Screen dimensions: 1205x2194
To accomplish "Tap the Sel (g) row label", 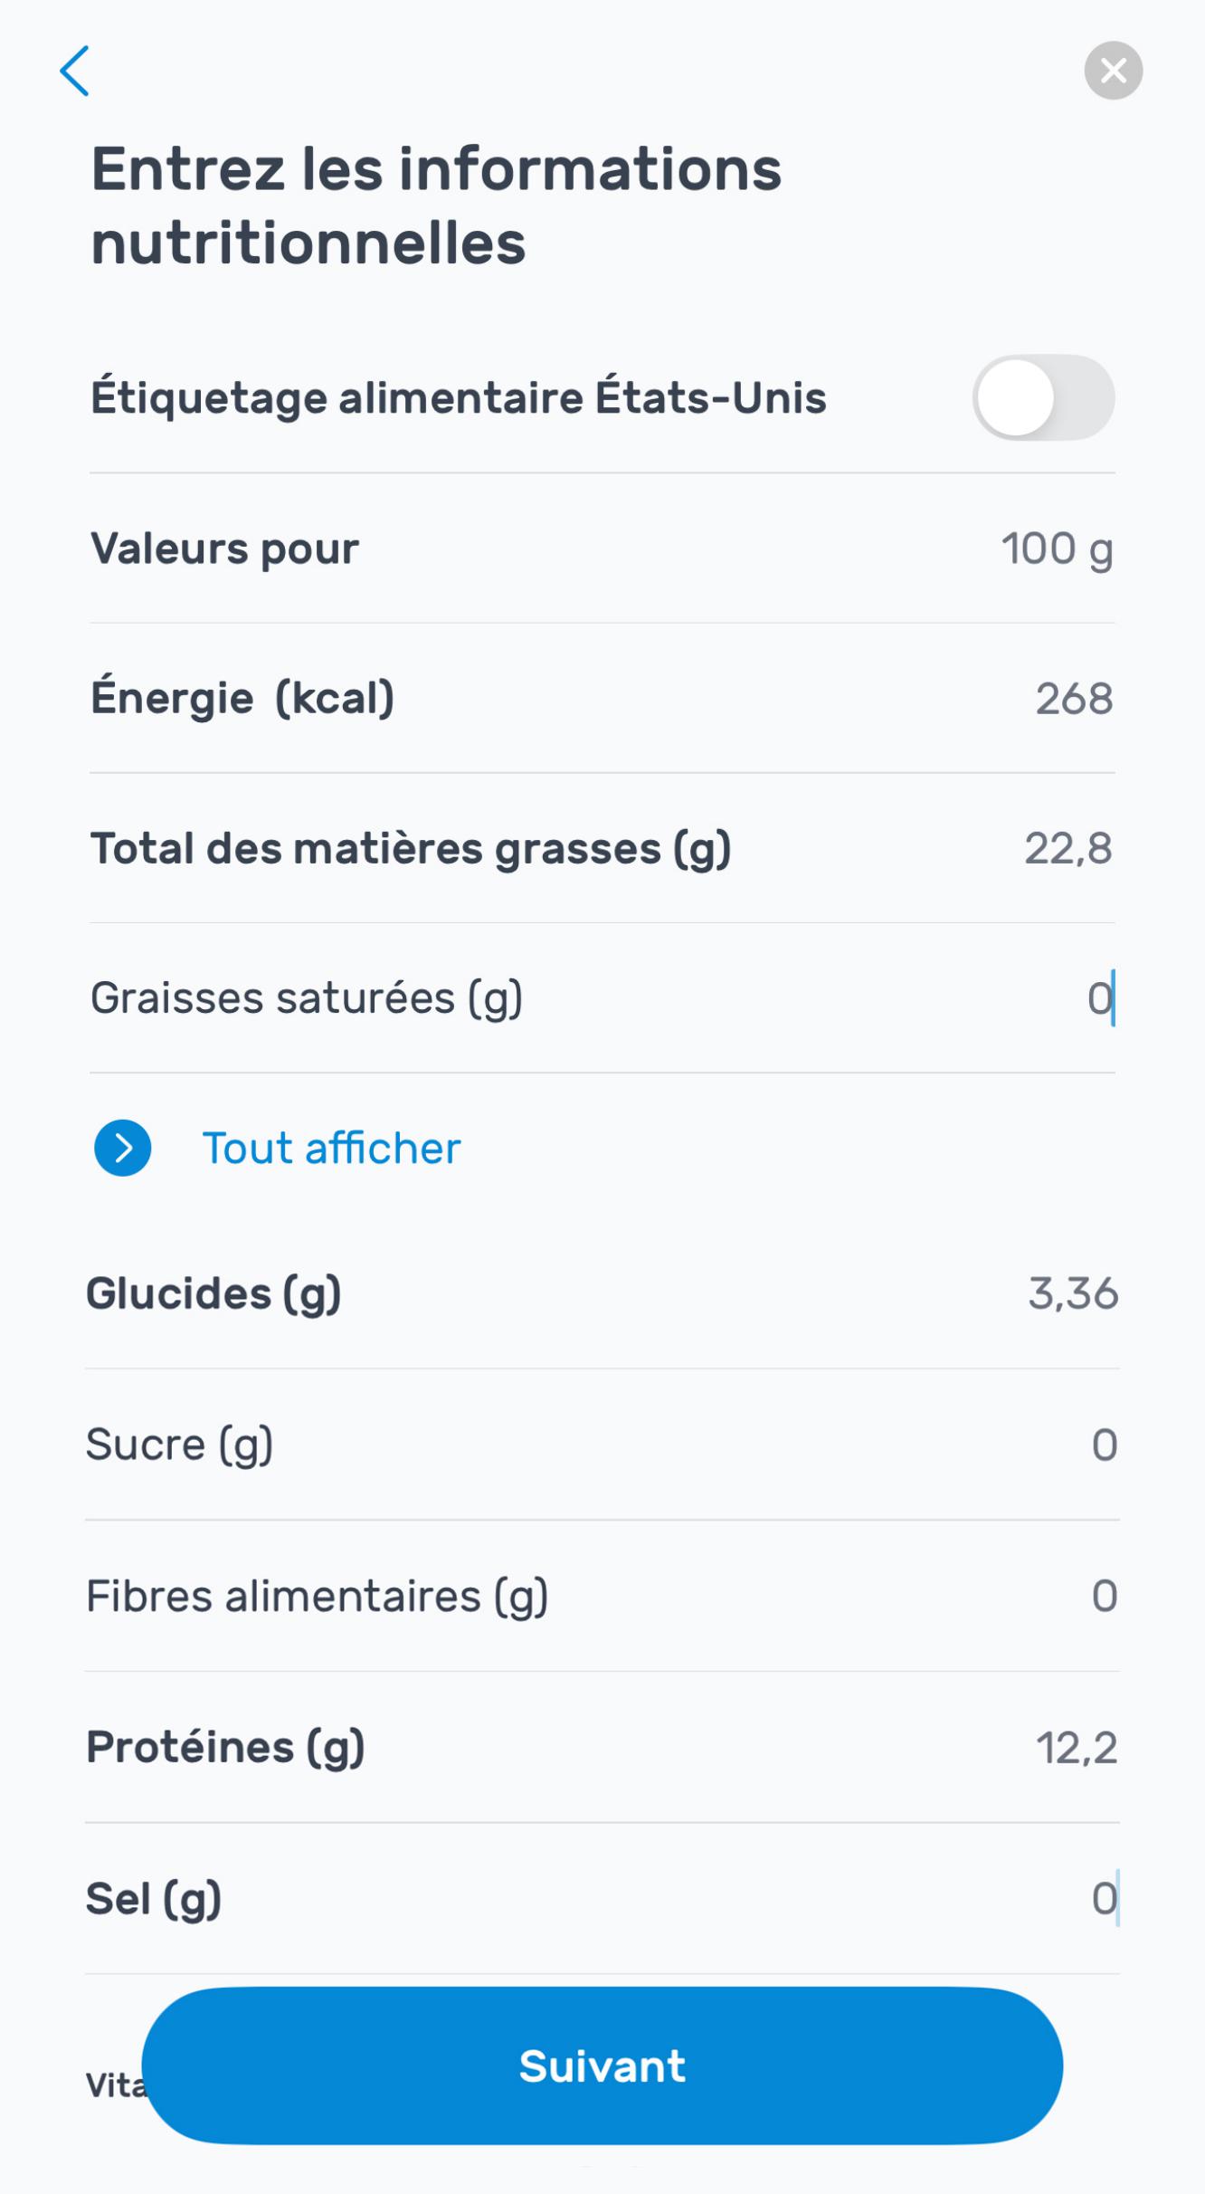I will [x=154, y=1899].
